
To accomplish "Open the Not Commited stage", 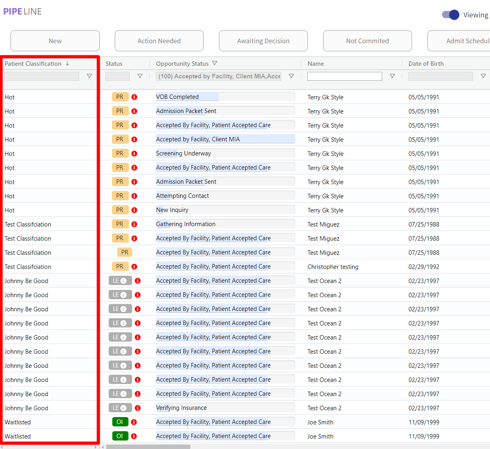I will (368, 41).
